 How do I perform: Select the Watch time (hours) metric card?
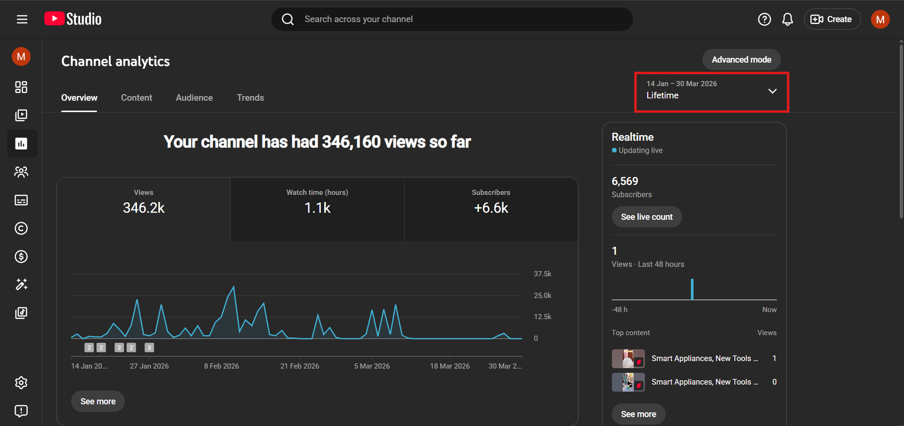click(317, 209)
